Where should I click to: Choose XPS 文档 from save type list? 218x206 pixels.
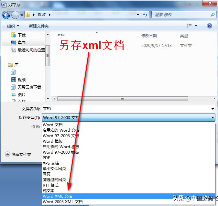(128, 163)
